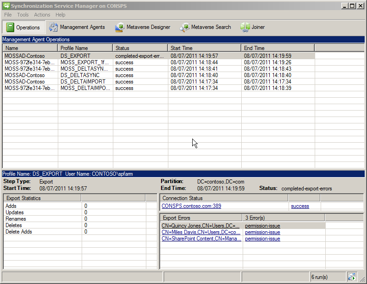
Task: Maximize the Synchronization Service Manager window
Action: (352, 6)
